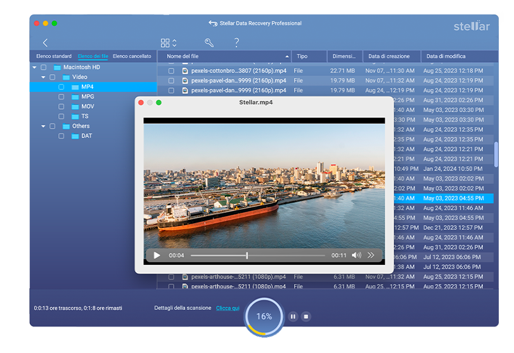Click the MP4 folder icon
Screen dimensions: 514x353
coord(75,87)
